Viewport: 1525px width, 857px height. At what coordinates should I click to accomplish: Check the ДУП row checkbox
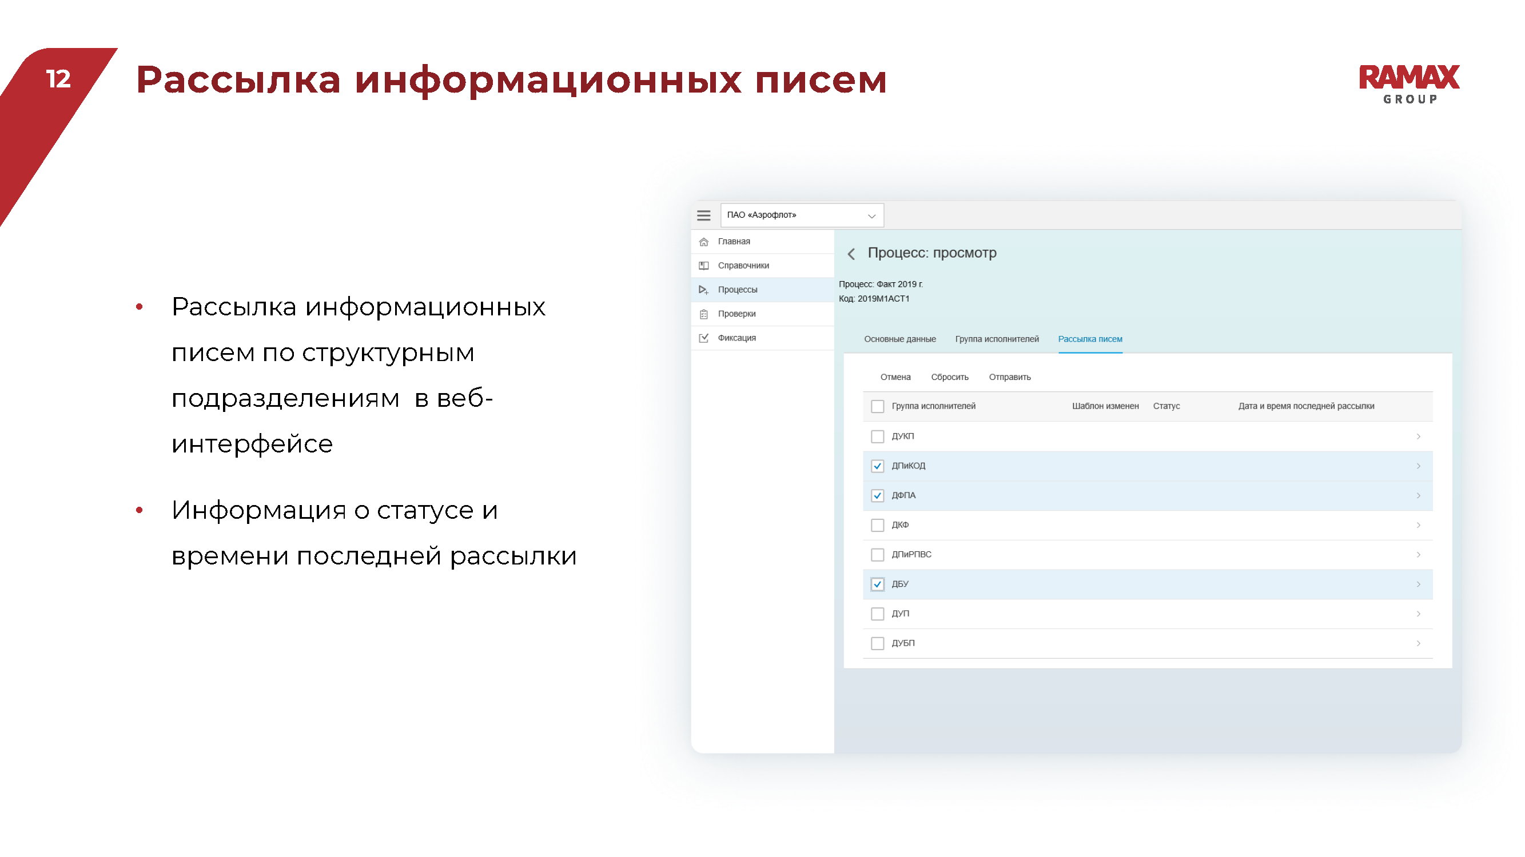(877, 614)
